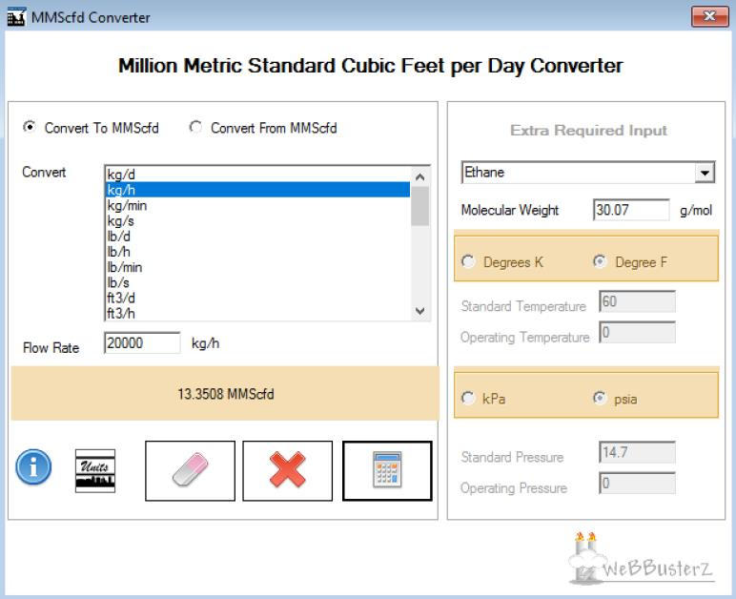Click the unit list scroll down arrow

click(x=420, y=311)
